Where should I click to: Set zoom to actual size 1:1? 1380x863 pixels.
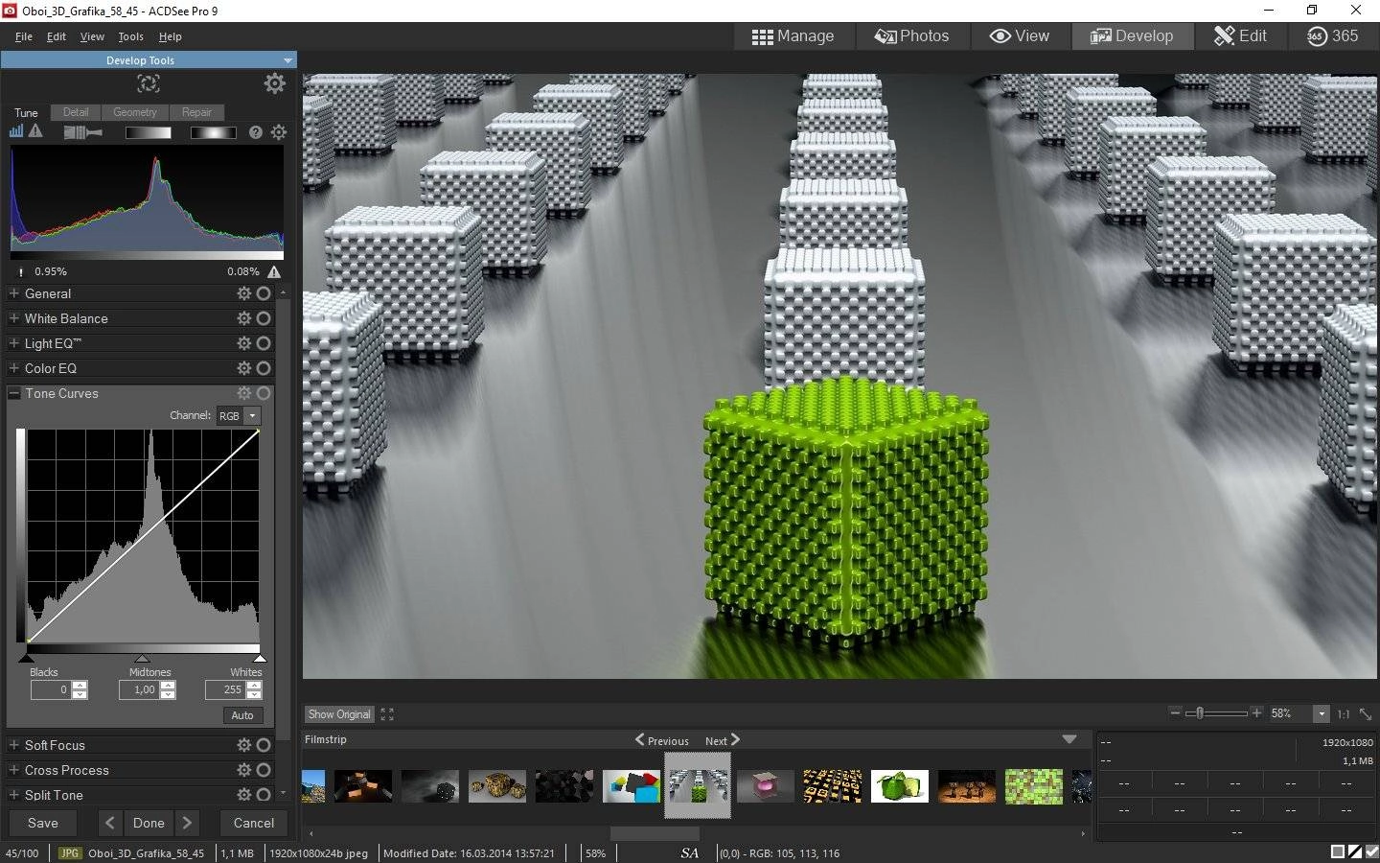click(1344, 713)
